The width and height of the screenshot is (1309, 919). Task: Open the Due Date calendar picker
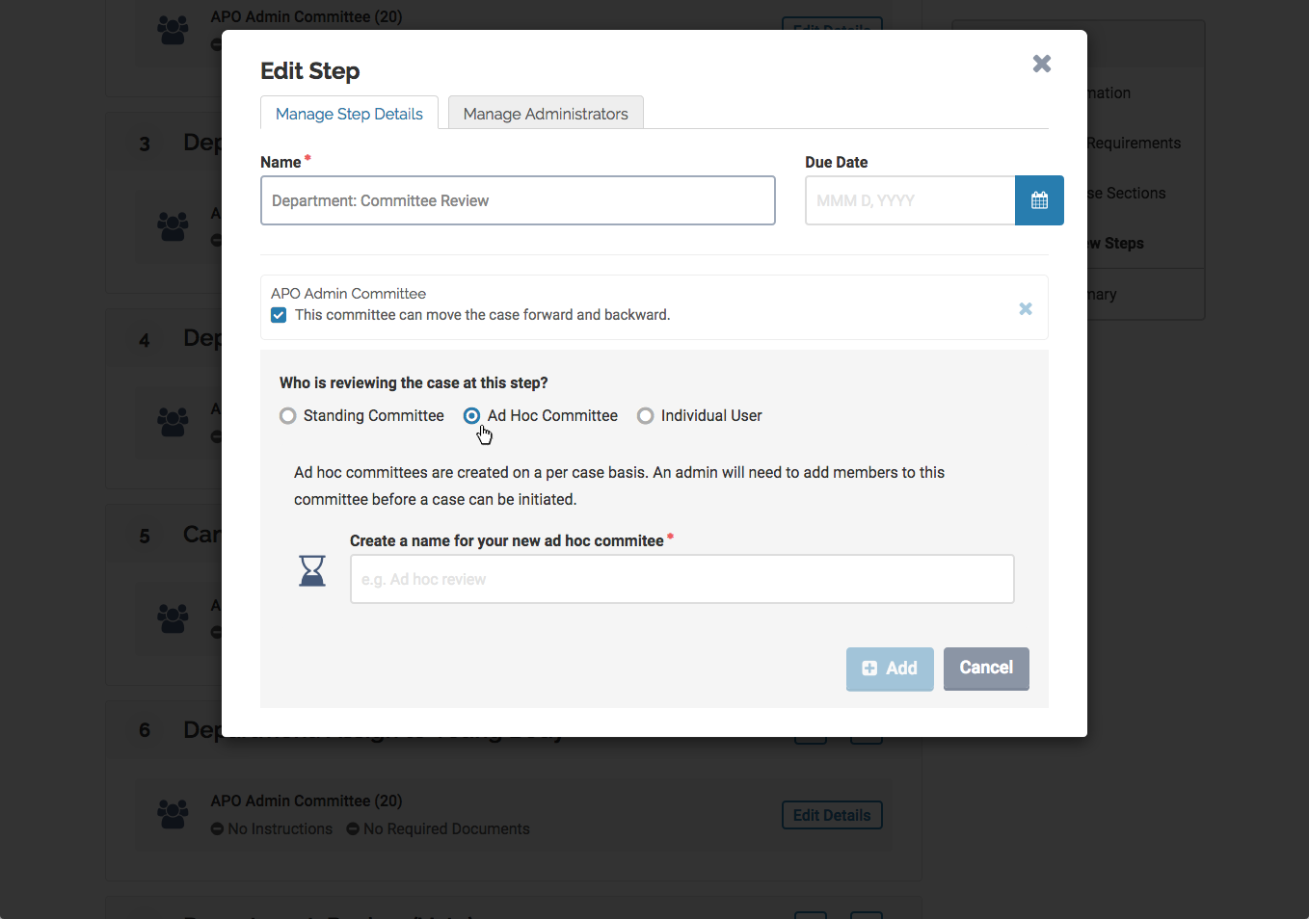(x=1039, y=200)
